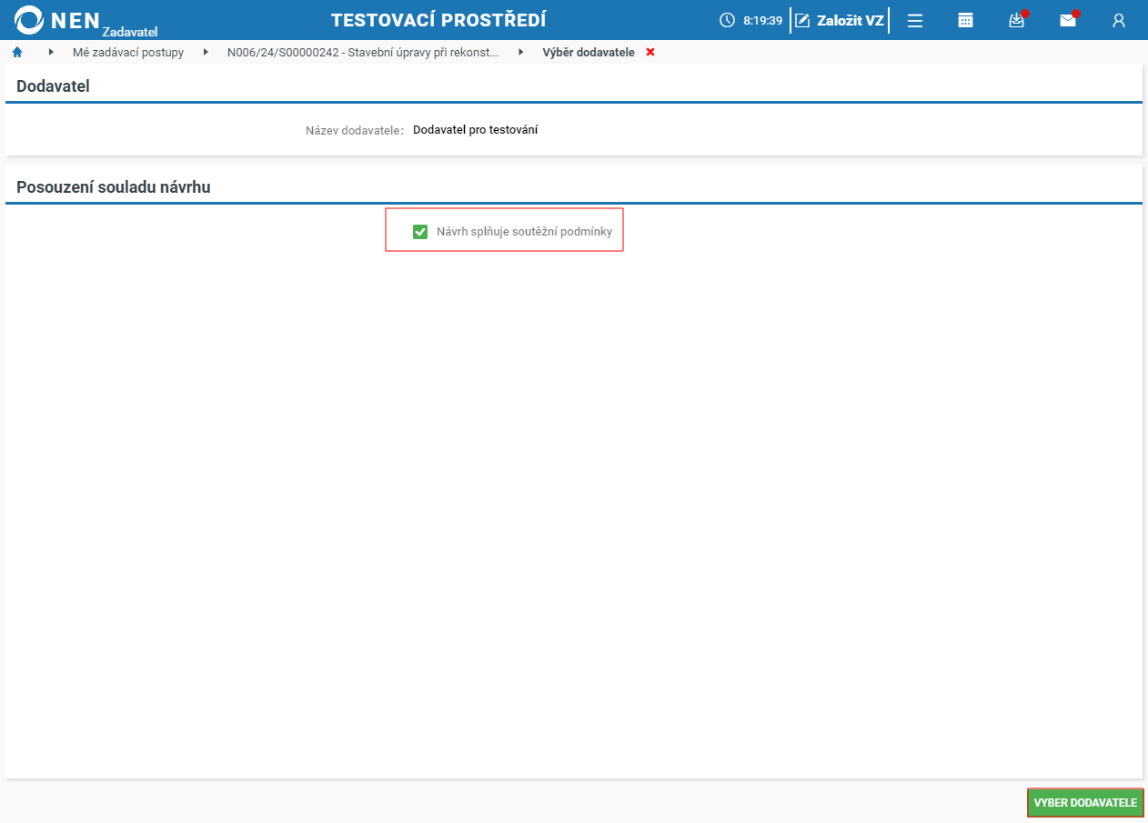Screen dimensions: 1148x823
Task: Select the Výběr dodavatele breadcrumb
Action: click(x=589, y=53)
